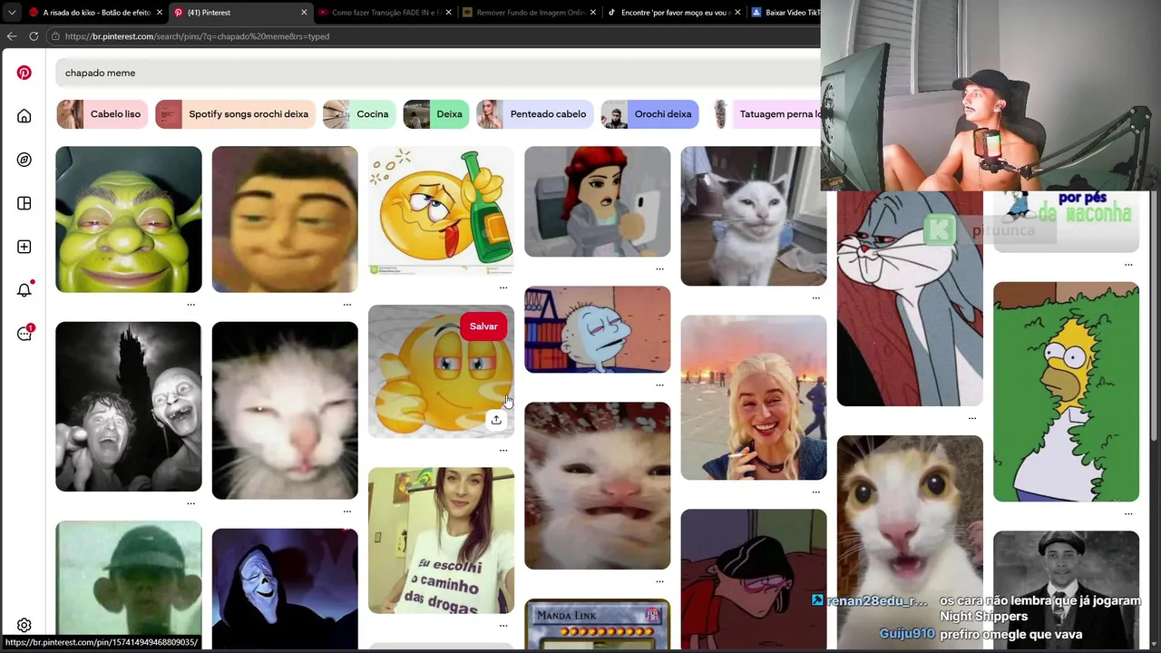Click the share icon on the emoji pin
The height and width of the screenshot is (653, 1161).
pos(496,420)
